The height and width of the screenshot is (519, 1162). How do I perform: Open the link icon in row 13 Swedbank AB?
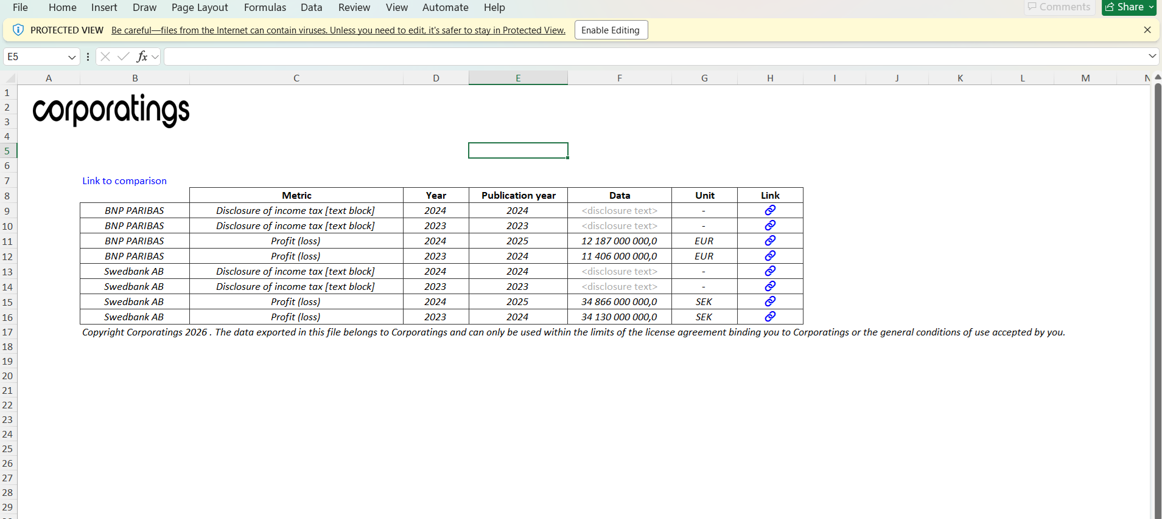coord(770,271)
